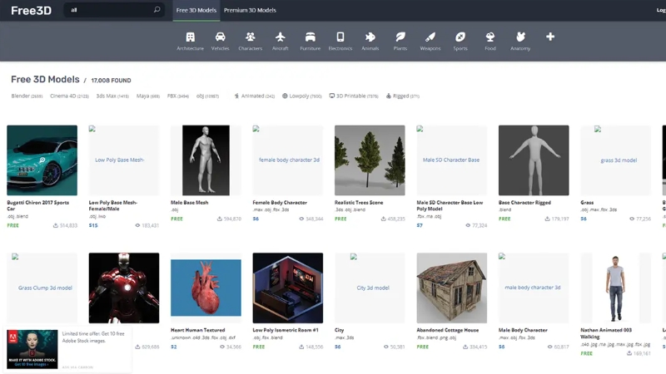Screen dimensions: 666x374
Task: Switch to Premium 3D Models tab
Action: click(x=250, y=10)
